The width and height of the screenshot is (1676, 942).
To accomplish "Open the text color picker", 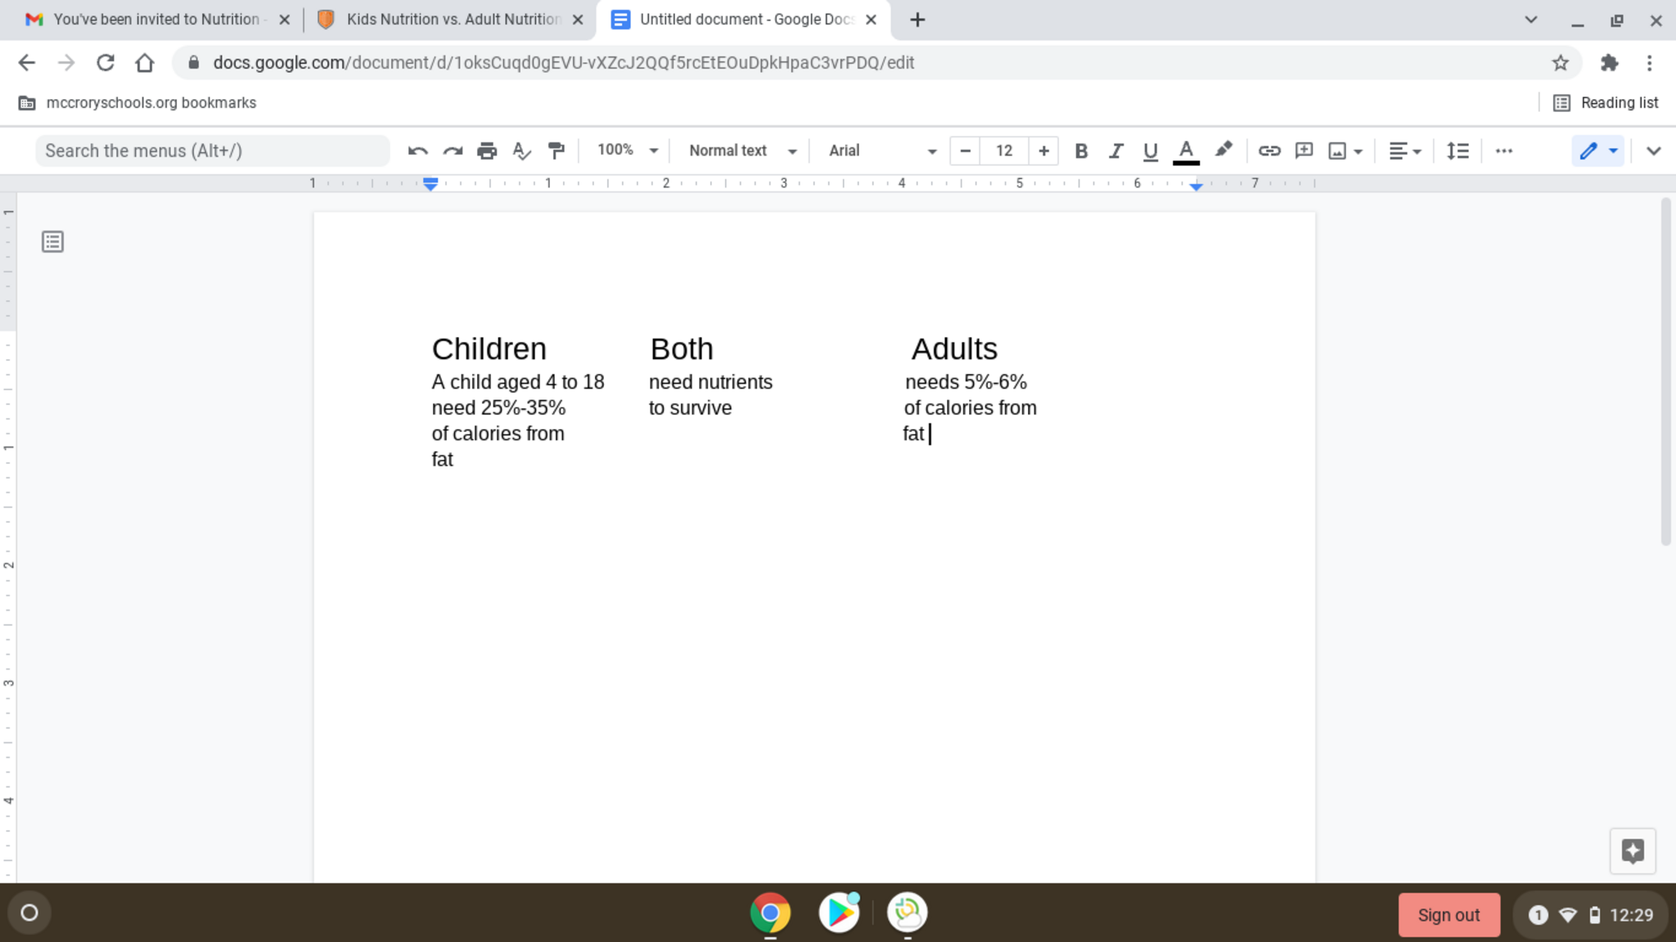I will point(1186,151).
